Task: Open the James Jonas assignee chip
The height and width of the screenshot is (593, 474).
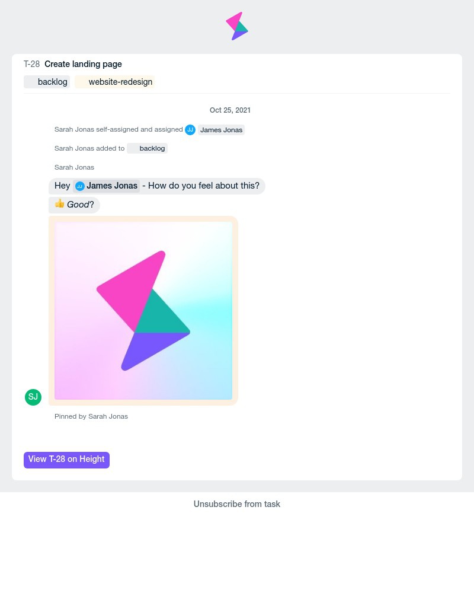Action: click(221, 130)
